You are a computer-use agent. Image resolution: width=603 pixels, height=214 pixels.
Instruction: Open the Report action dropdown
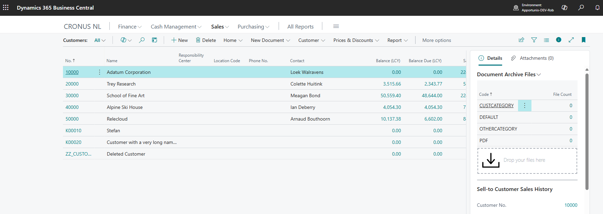pyautogui.click(x=398, y=40)
